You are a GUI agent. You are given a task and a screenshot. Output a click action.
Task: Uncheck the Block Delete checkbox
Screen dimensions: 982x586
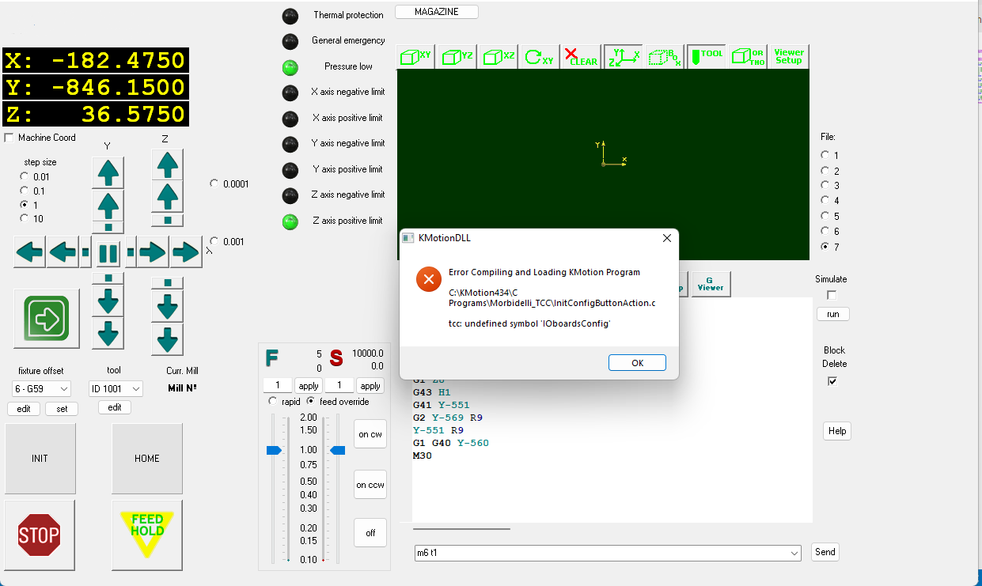(x=832, y=381)
